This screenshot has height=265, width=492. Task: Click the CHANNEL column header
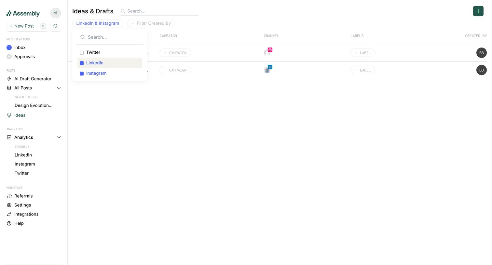[x=271, y=36]
